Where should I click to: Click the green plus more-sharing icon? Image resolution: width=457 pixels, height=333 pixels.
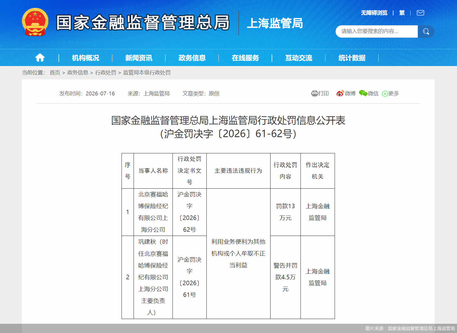point(385,94)
